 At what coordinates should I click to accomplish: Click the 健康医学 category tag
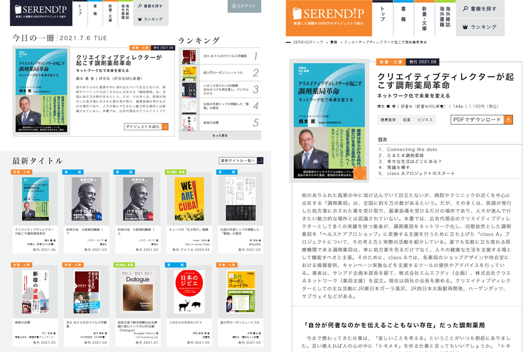[x=388, y=120]
